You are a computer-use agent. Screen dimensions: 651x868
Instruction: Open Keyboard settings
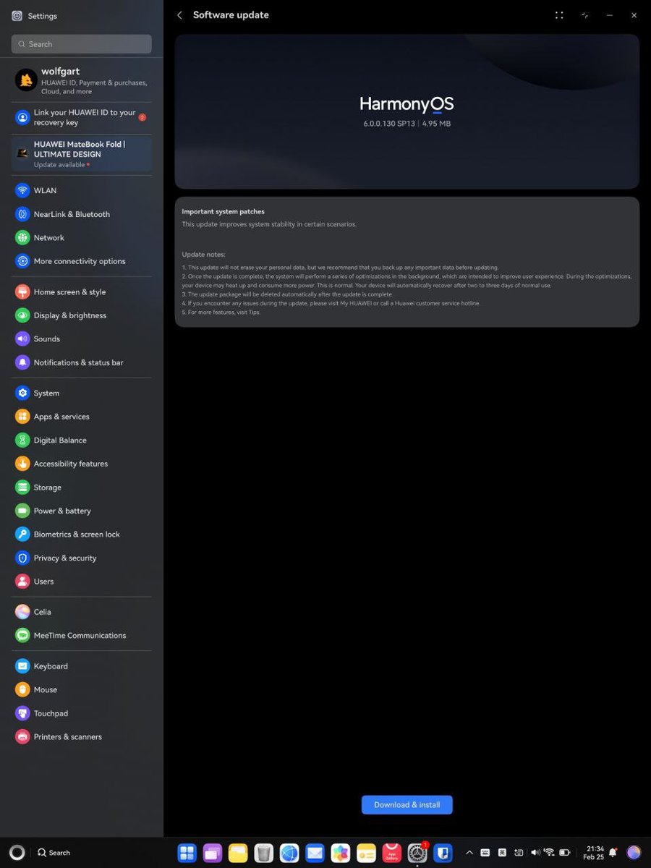tap(81, 666)
